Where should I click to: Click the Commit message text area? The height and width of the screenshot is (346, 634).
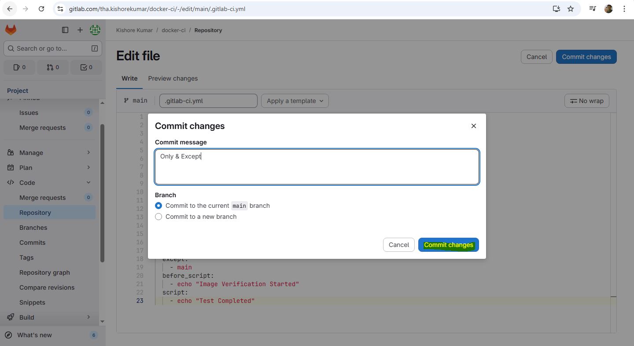tap(317, 167)
